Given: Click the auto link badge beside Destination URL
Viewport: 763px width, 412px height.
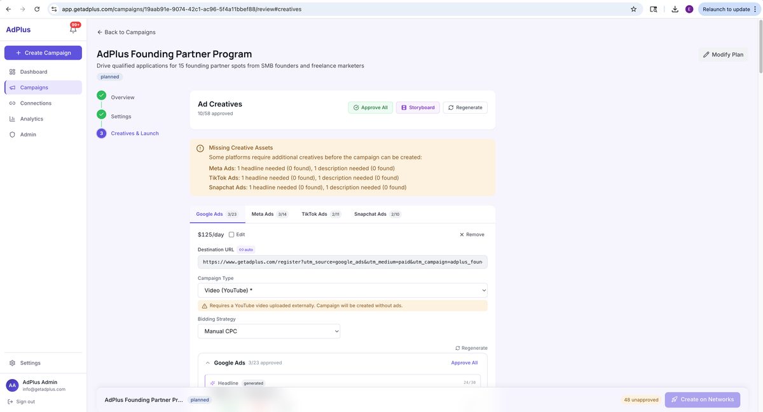Looking at the screenshot, I should click(x=245, y=249).
